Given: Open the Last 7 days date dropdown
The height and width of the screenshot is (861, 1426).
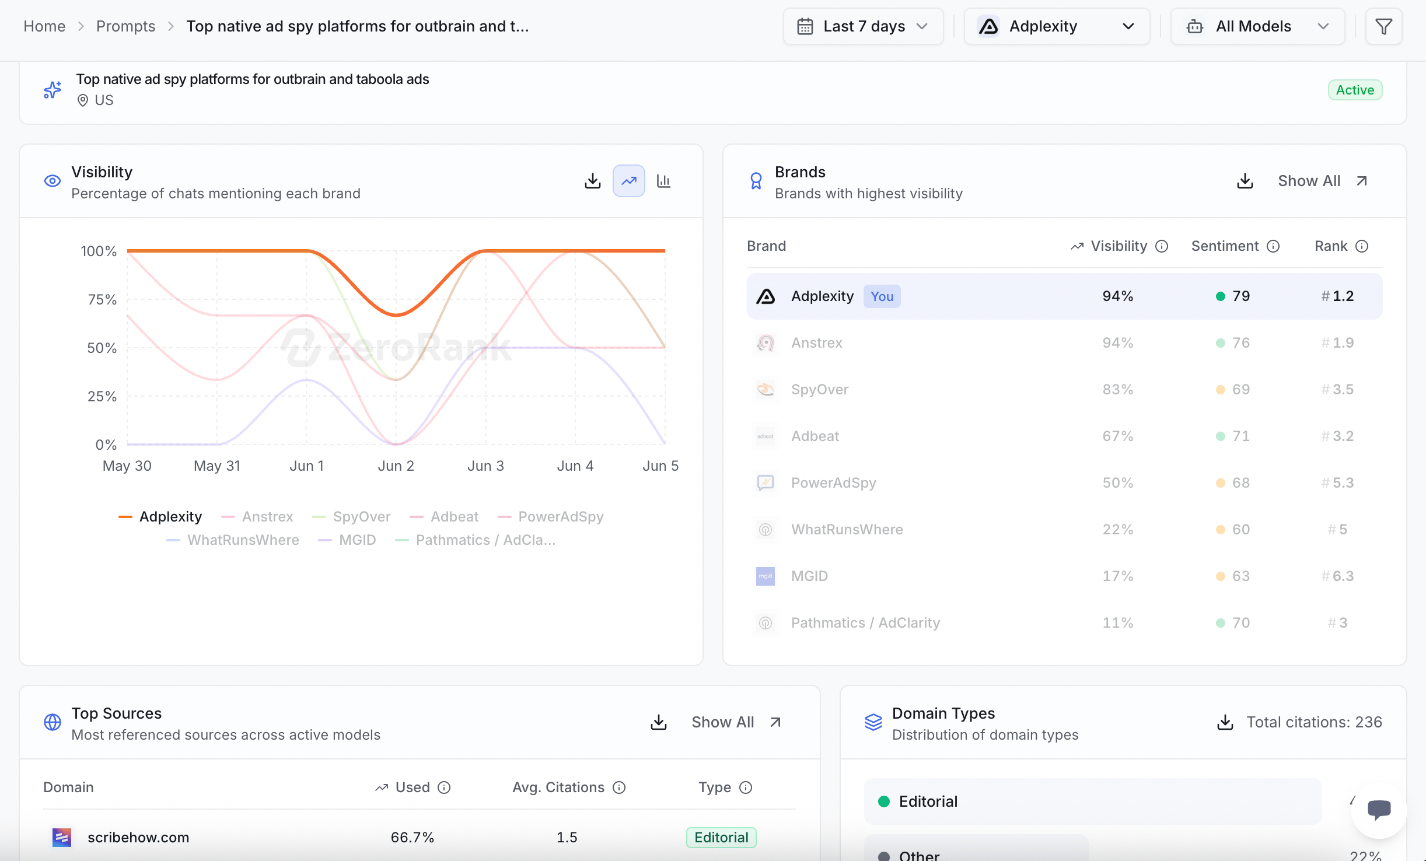Looking at the screenshot, I should 863,26.
